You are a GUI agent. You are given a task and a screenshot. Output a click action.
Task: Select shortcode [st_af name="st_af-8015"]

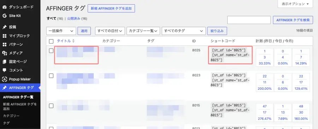(230, 113)
